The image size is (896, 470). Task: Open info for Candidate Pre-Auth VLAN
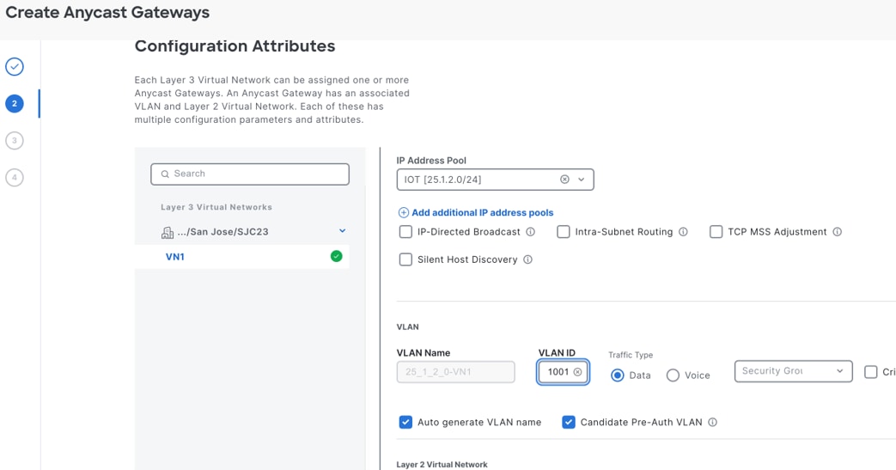point(712,422)
